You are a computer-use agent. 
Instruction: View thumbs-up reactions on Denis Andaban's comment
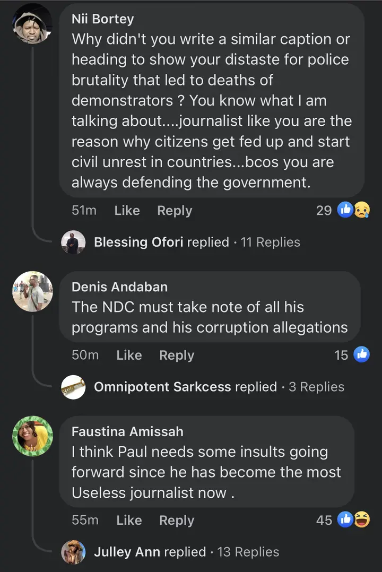pyautogui.click(x=361, y=355)
